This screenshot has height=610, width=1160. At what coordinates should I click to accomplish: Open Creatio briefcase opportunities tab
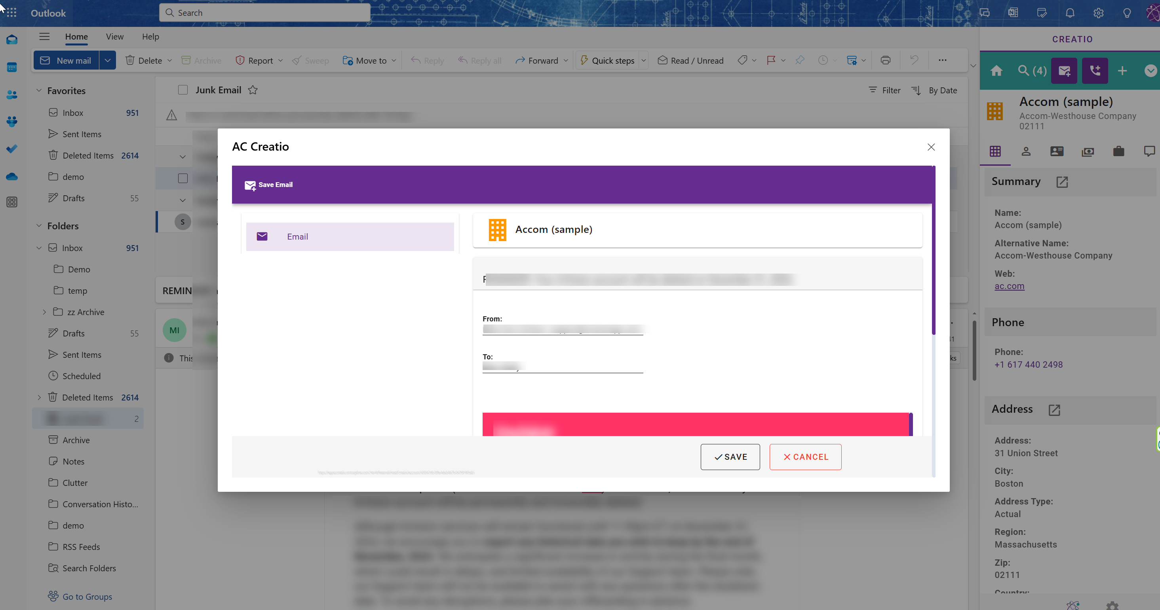[x=1118, y=151]
